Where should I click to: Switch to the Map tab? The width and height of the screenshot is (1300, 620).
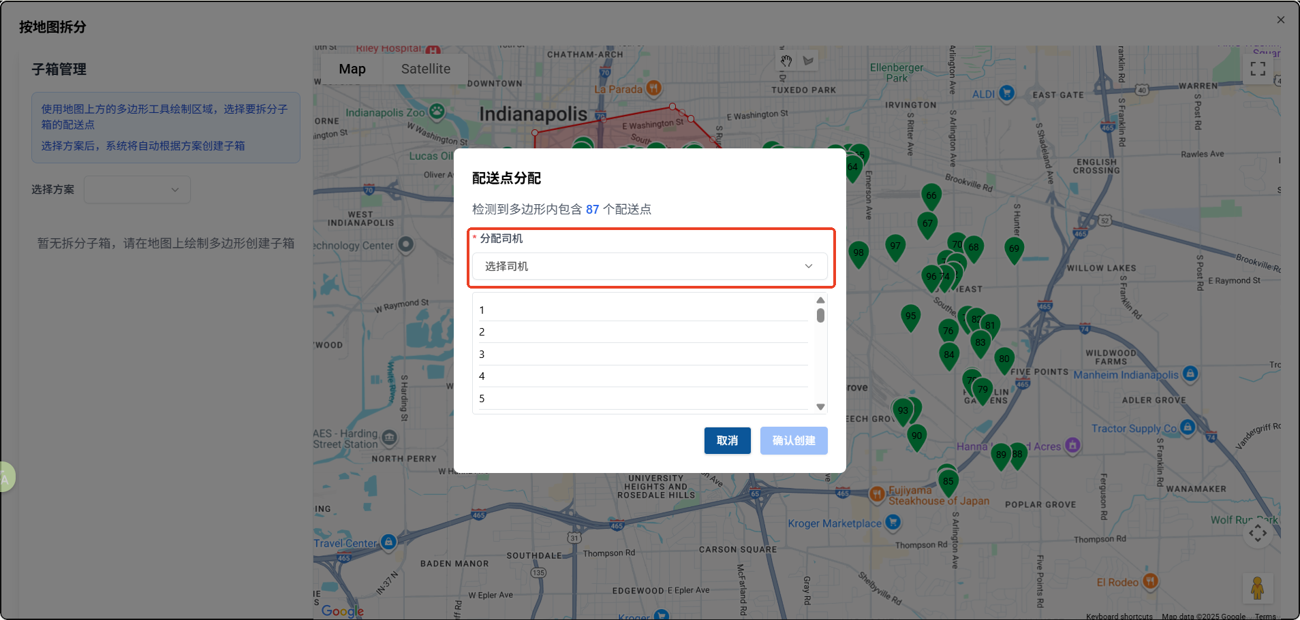(x=352, y=69)
